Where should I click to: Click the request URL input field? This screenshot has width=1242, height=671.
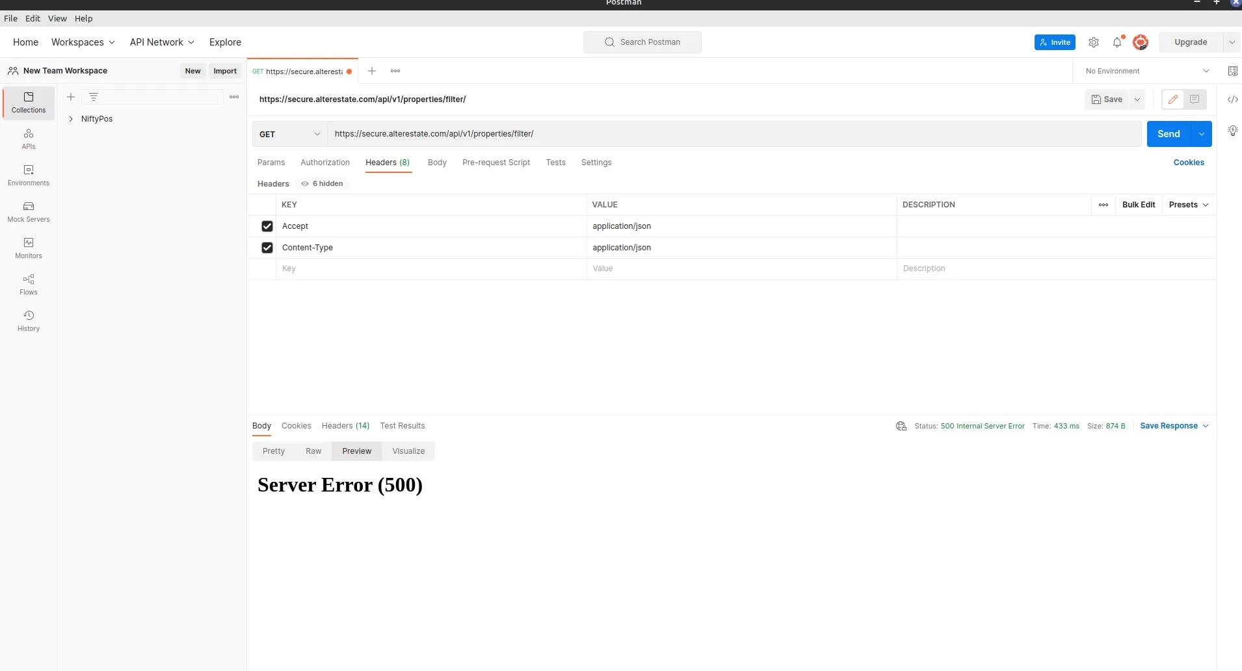733,134
